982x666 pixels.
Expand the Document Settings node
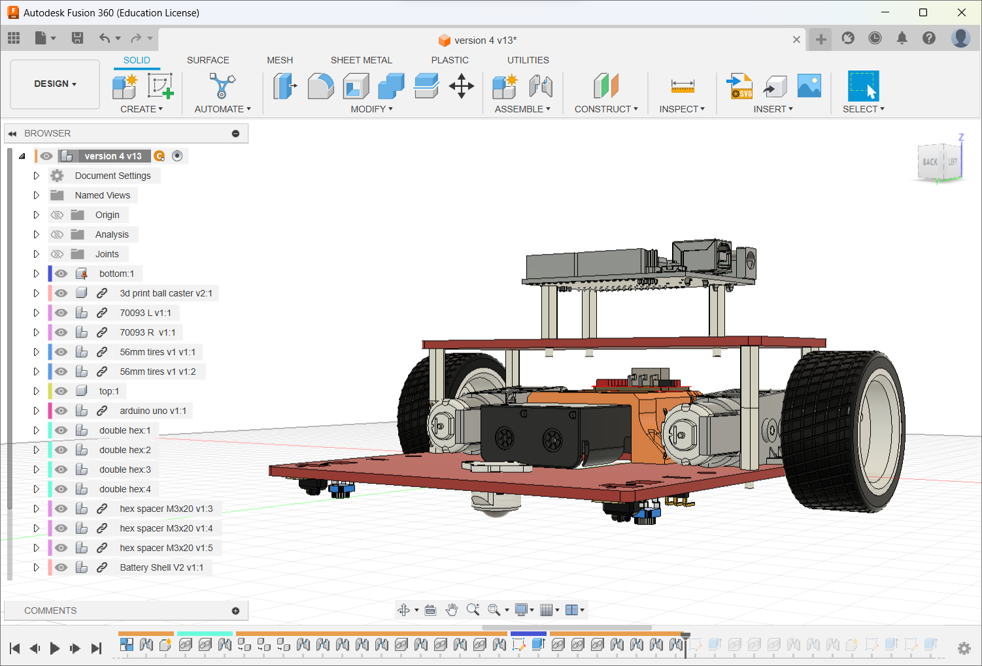pyautogui.click(x=37, y=176)
